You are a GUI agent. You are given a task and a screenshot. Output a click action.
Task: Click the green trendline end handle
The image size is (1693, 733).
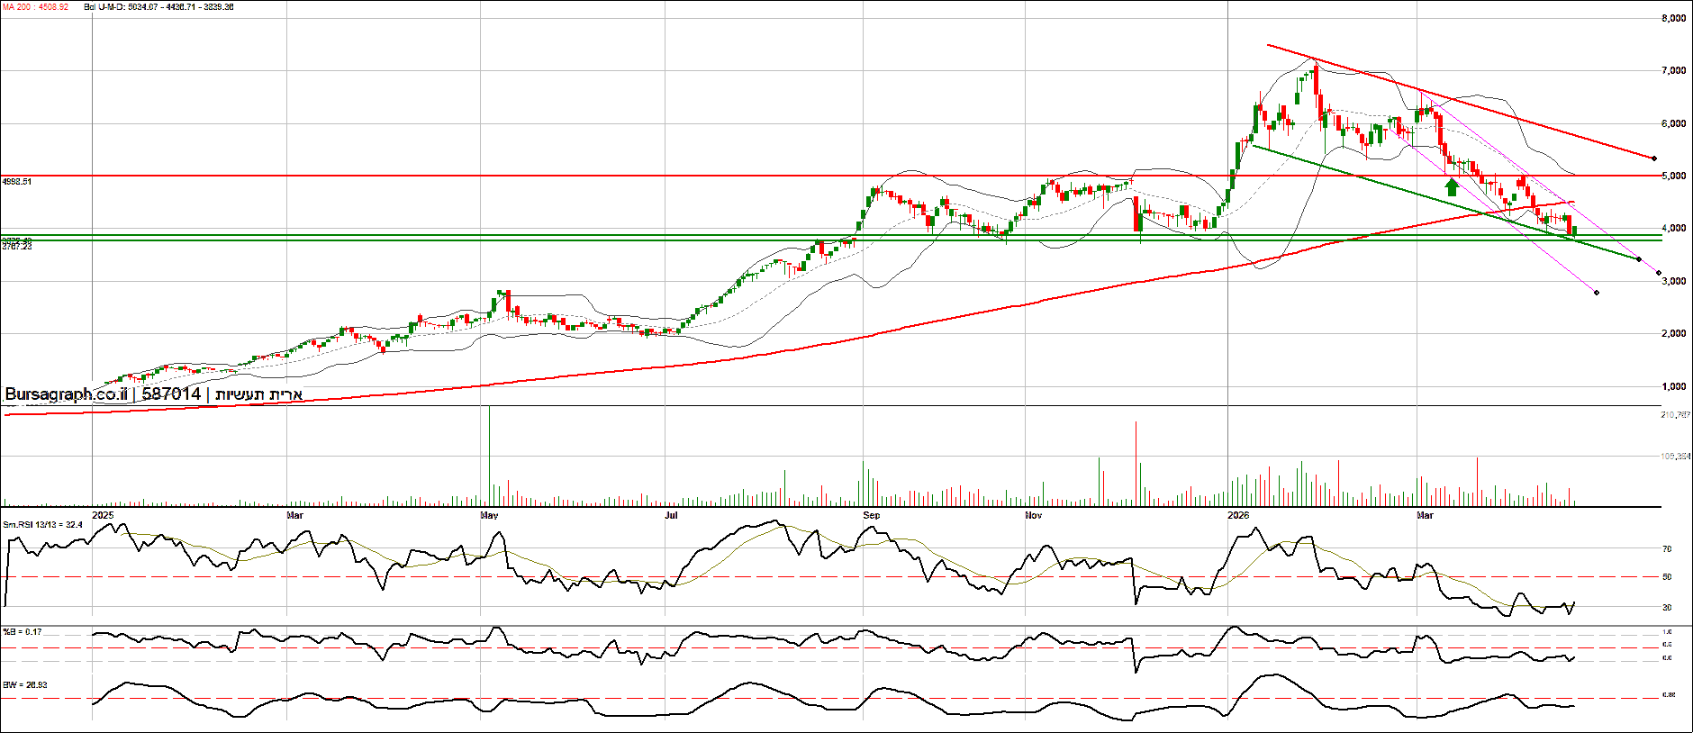(x=1638, y=259)
